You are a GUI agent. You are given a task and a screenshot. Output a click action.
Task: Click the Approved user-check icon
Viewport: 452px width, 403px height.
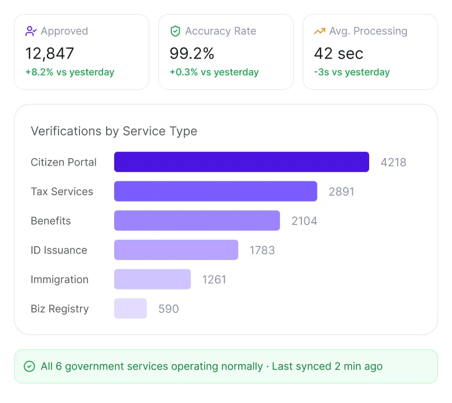point(31,31)
